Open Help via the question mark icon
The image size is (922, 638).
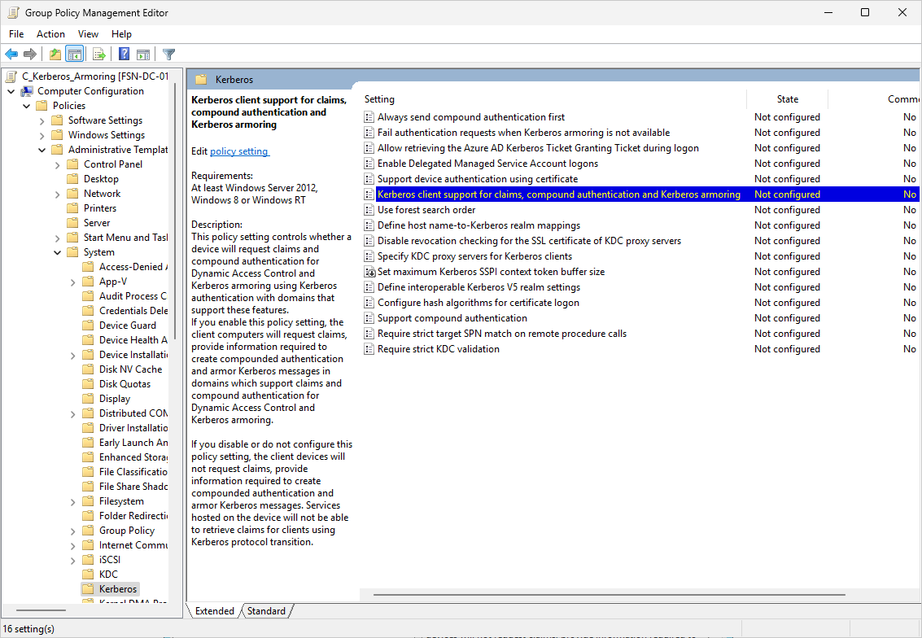coord(124,55)
